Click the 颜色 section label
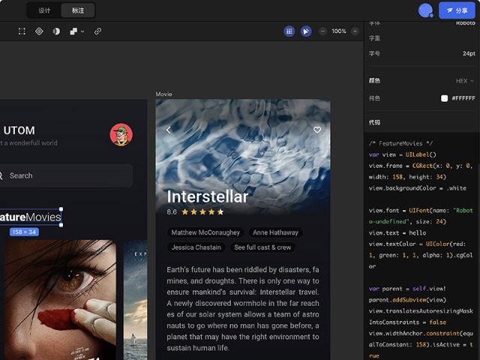480x360 pixels. point(374,80)
